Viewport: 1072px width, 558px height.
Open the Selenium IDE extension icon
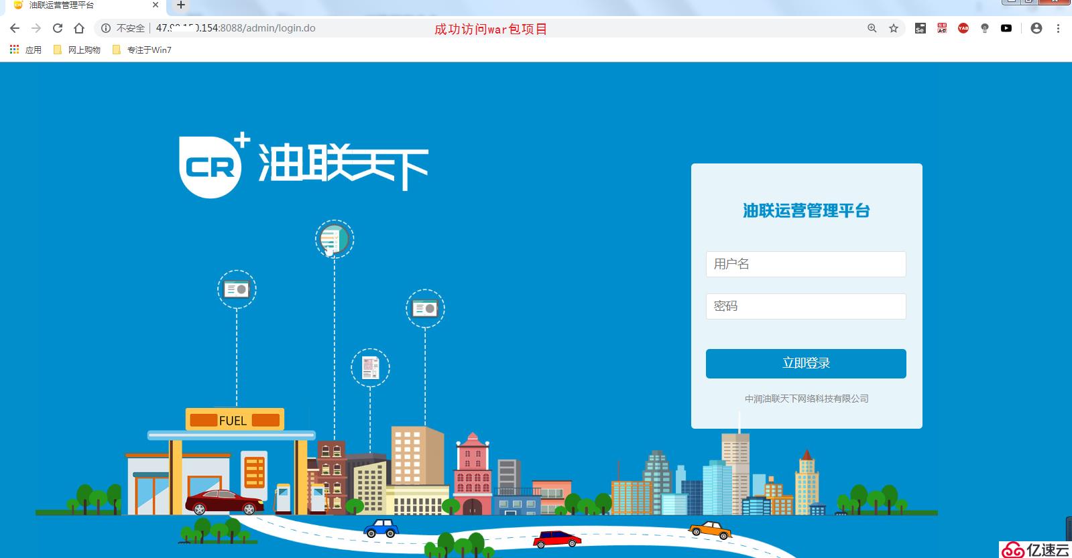[x=920, y=28]
